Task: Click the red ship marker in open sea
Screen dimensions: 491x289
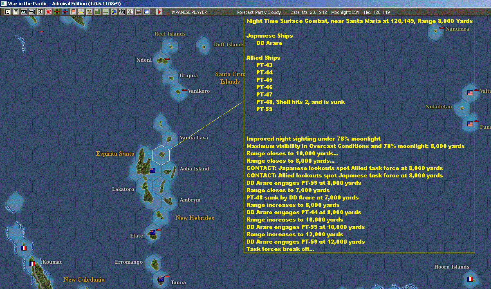Action: click(333, 63)
